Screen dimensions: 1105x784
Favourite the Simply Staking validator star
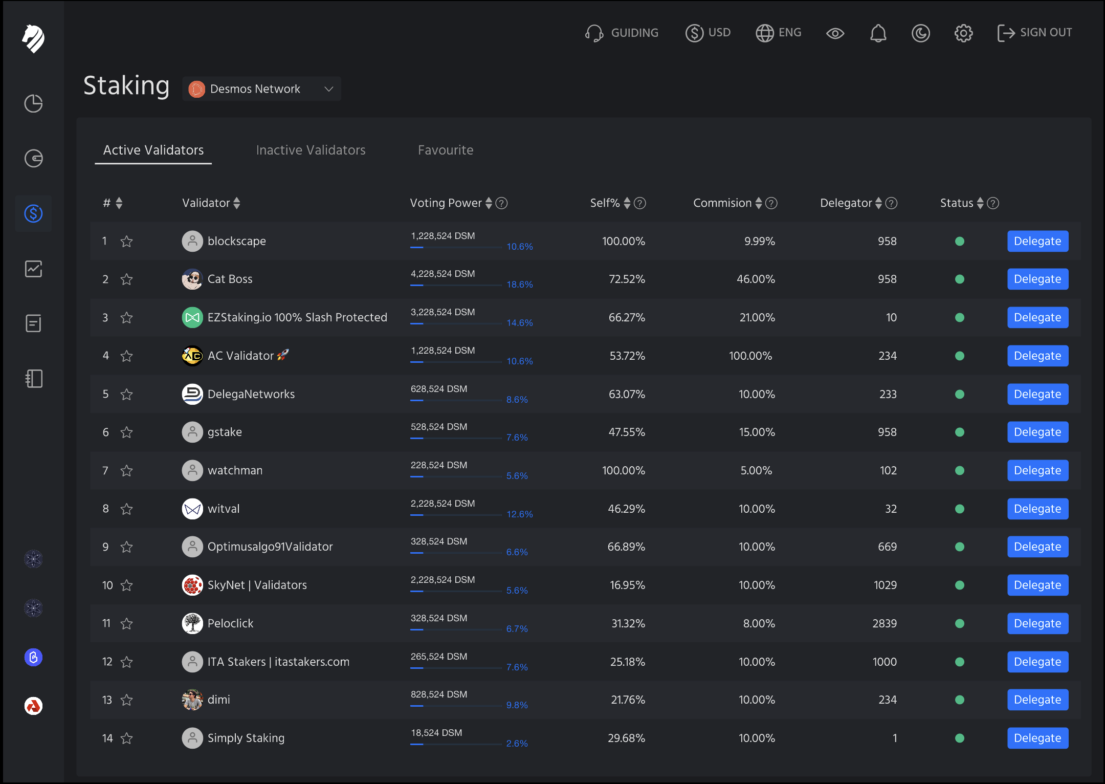[x=126, y=738]
